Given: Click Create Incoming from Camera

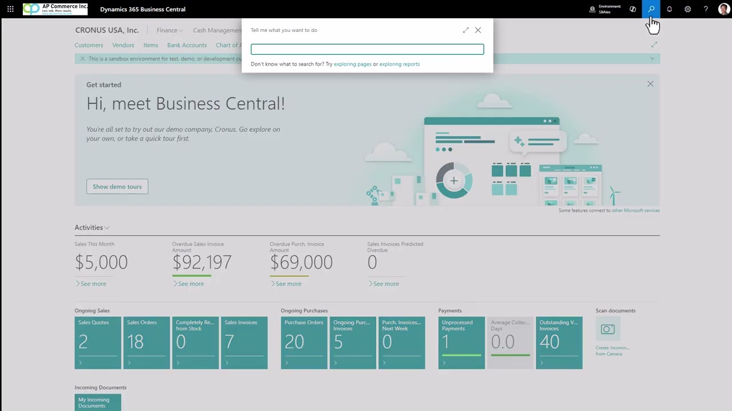Looking at the screenshot, I should [x=612, y=350].
